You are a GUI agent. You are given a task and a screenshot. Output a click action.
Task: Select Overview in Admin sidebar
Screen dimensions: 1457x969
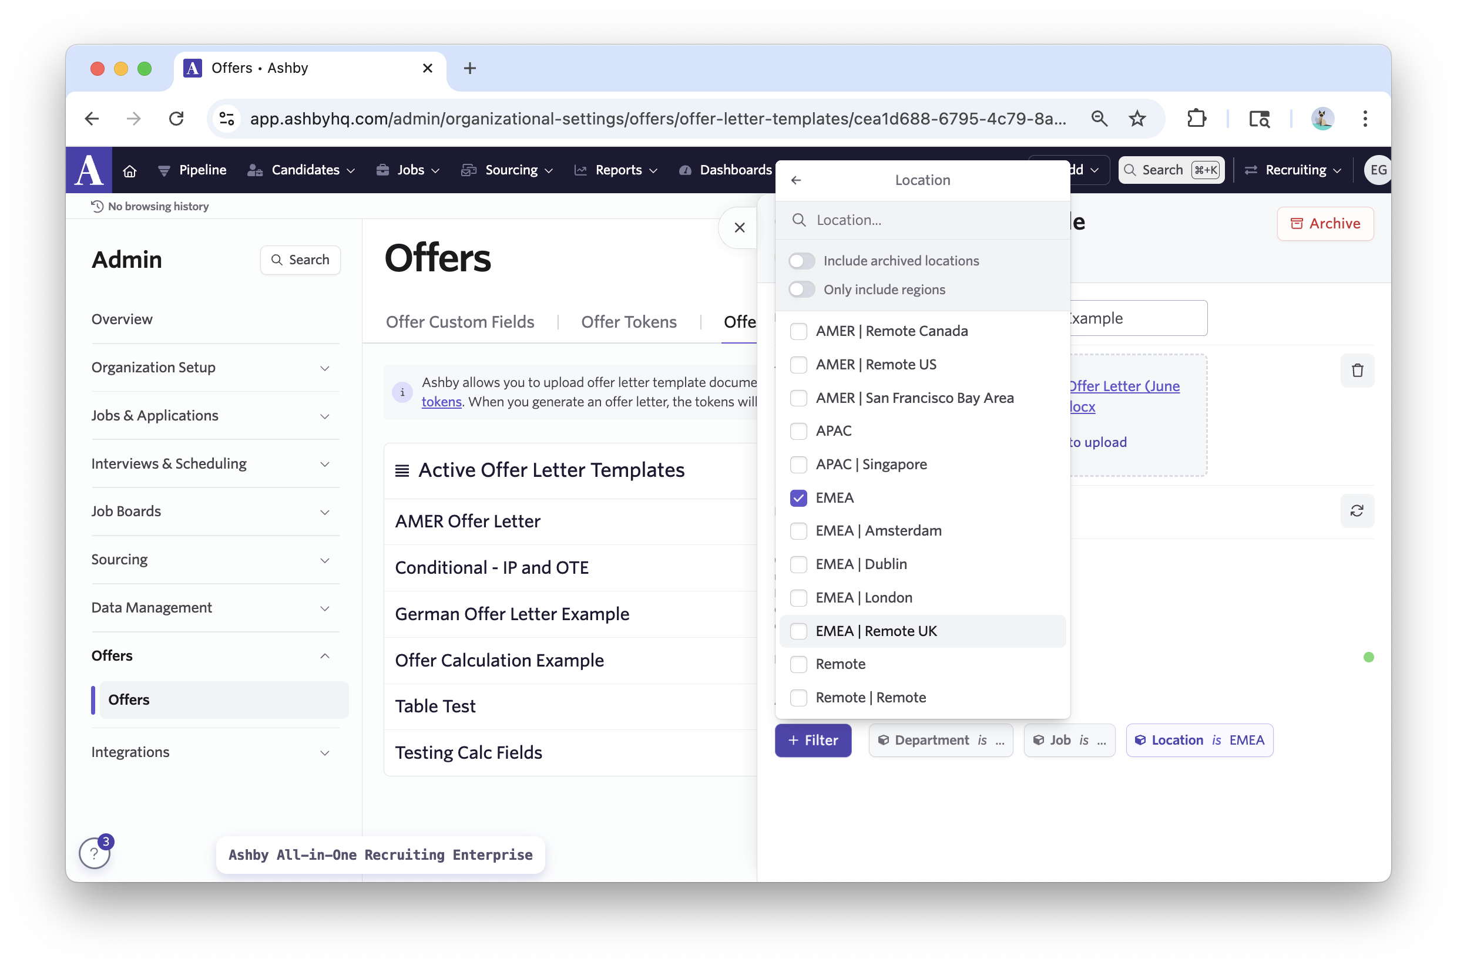(122, 319)
